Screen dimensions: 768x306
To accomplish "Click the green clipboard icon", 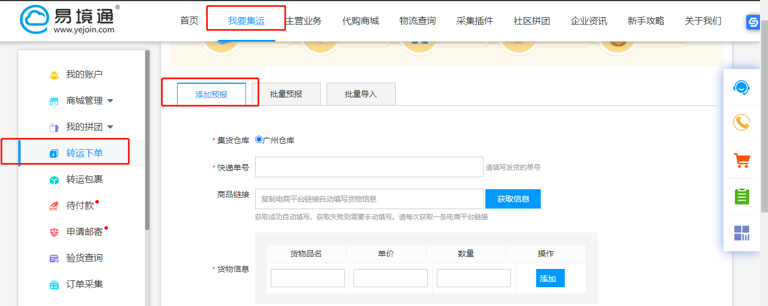I will click(741, 197).
